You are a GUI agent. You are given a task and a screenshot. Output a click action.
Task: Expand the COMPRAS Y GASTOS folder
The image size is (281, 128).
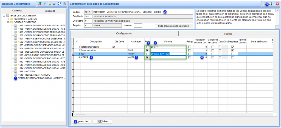8,19
